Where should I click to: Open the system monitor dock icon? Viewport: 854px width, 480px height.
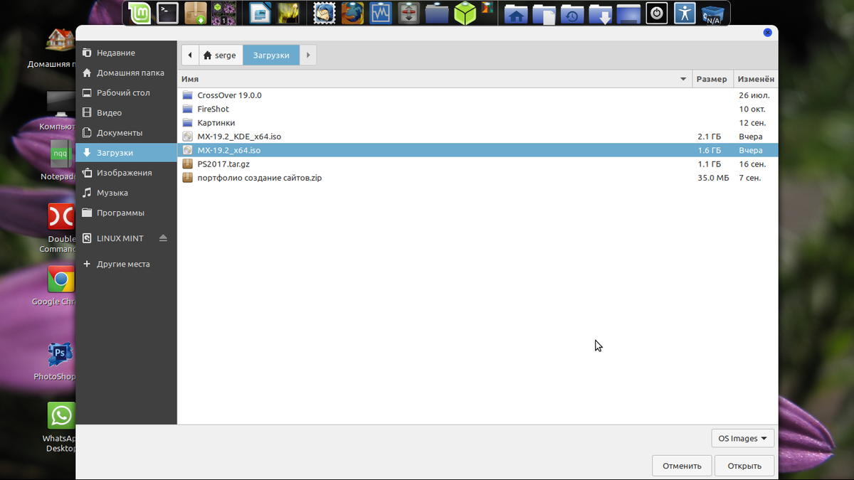(381, 13)
